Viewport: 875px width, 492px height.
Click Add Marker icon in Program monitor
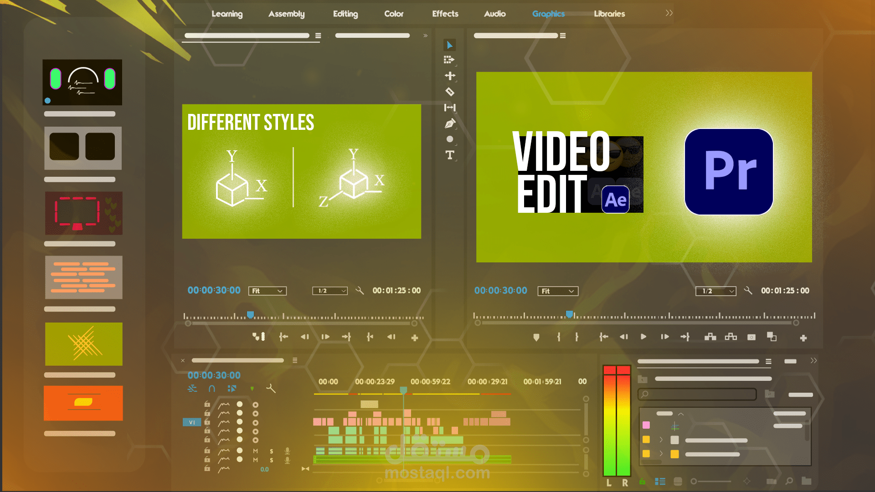(536, 337)
